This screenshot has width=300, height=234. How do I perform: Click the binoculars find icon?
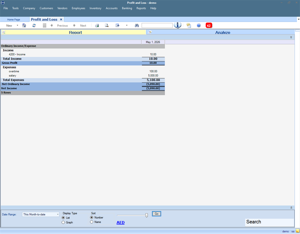(x=137, y=25)
